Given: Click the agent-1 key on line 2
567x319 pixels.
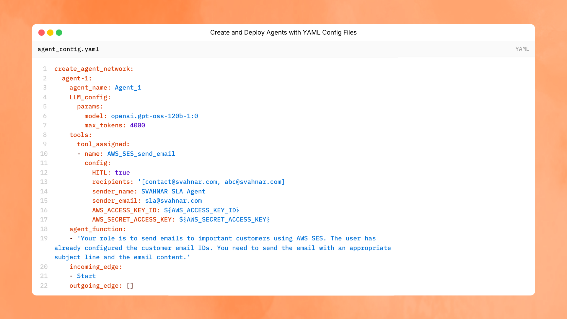Looking at the screenshot, I should [x=77, y=78].
